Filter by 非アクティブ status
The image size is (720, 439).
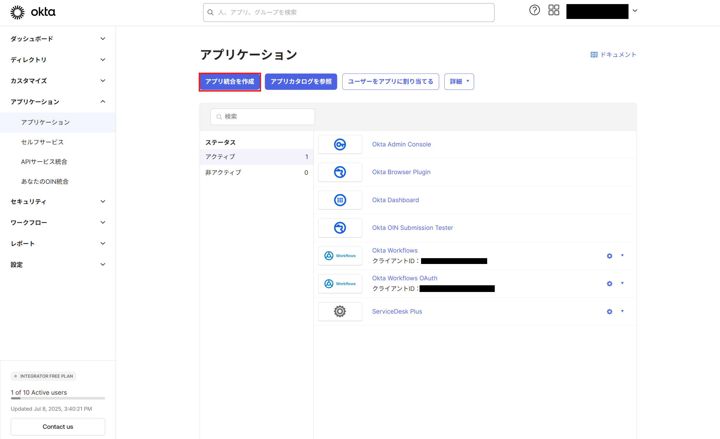pos(256,173)
